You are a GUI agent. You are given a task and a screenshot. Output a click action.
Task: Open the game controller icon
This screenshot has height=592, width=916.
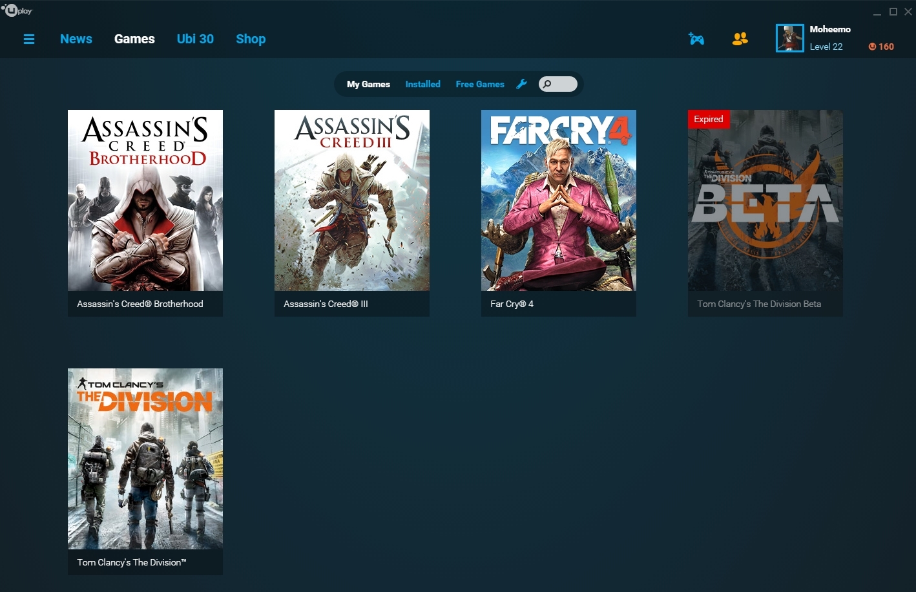[696, 39]
